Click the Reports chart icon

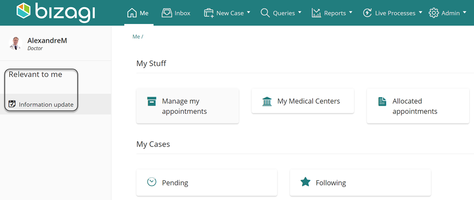coord(316,13)
